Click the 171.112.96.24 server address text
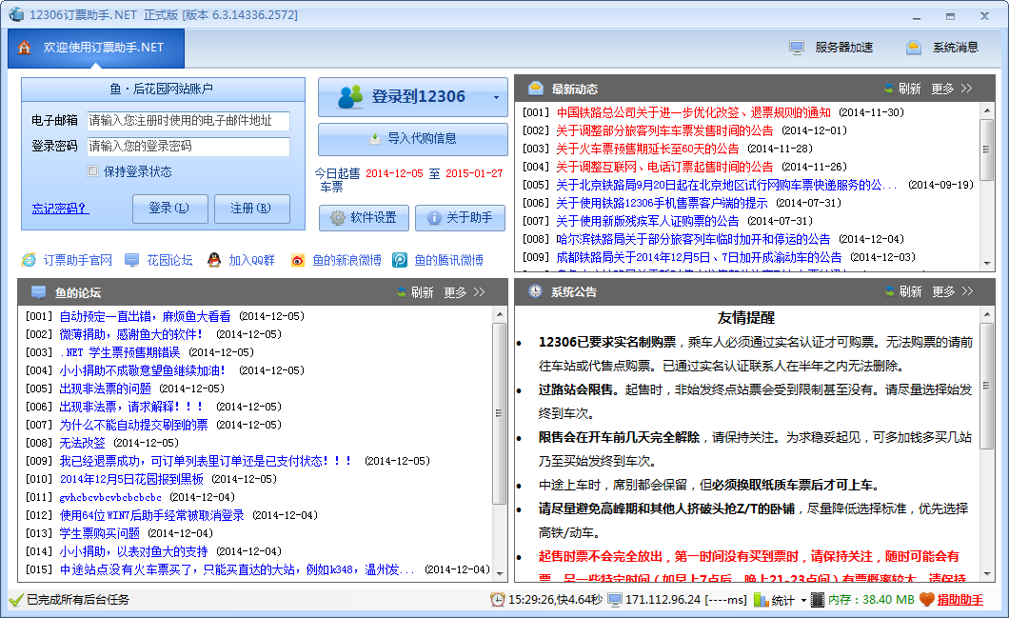This screenshot has height=618, width=1009. pos(663,600)
